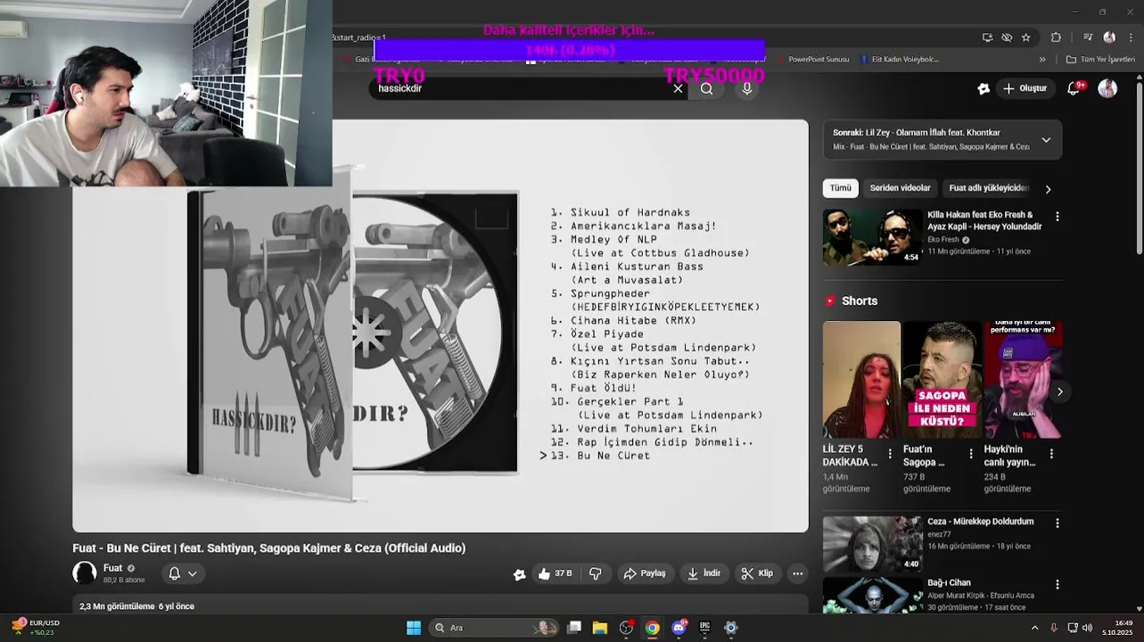Click the Paylaş share button
This screenshot has height=642, width=1144.
(645, 573)
